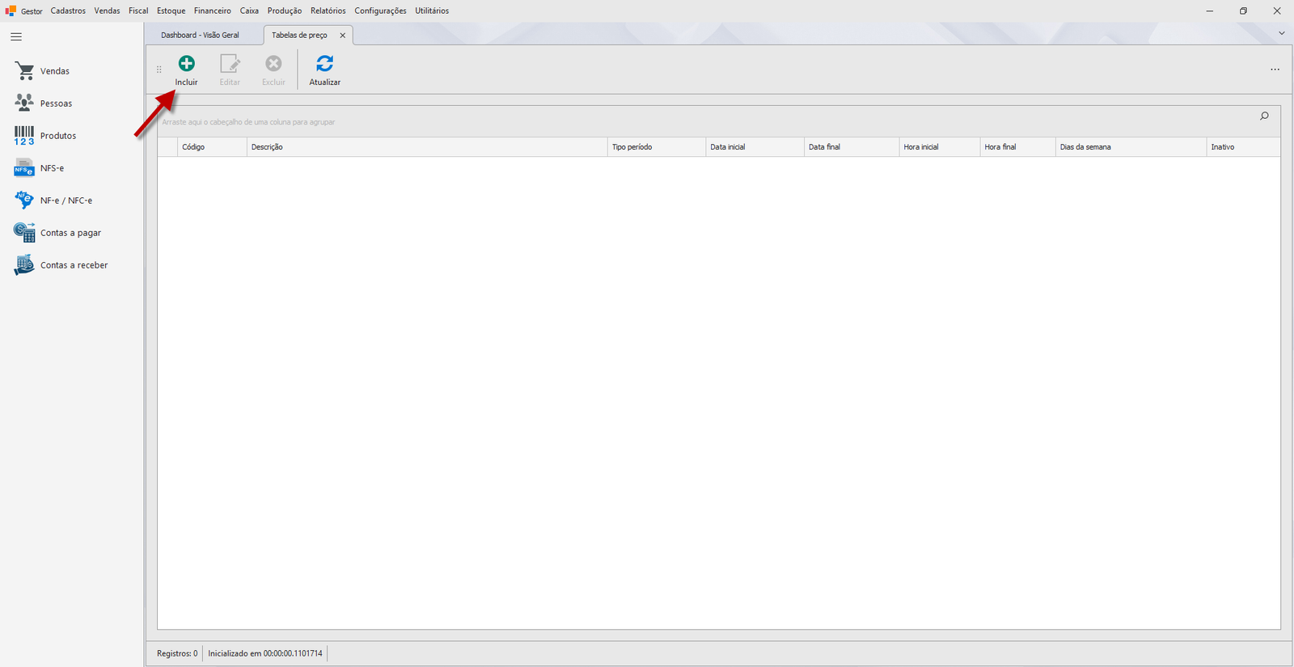Click the Inicializado em status bar text
This screenshot has height=667, width=1294.
[265, 653]
